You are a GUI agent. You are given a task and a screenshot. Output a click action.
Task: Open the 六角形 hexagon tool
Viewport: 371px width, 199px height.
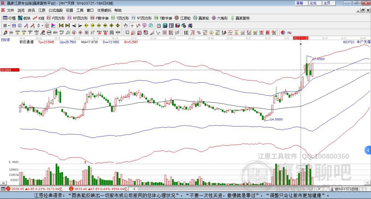coord(220,18)
